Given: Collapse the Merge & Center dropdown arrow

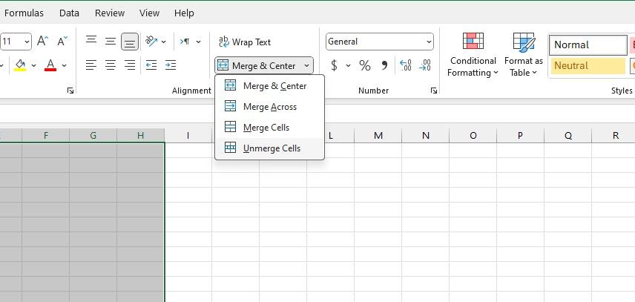Looking at the screenshot, I should point(306,65).
